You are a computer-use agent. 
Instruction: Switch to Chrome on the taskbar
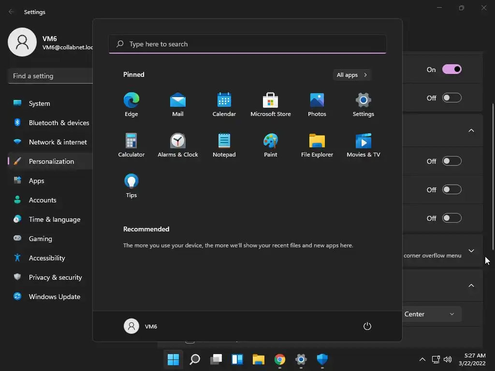coord(280,359)
